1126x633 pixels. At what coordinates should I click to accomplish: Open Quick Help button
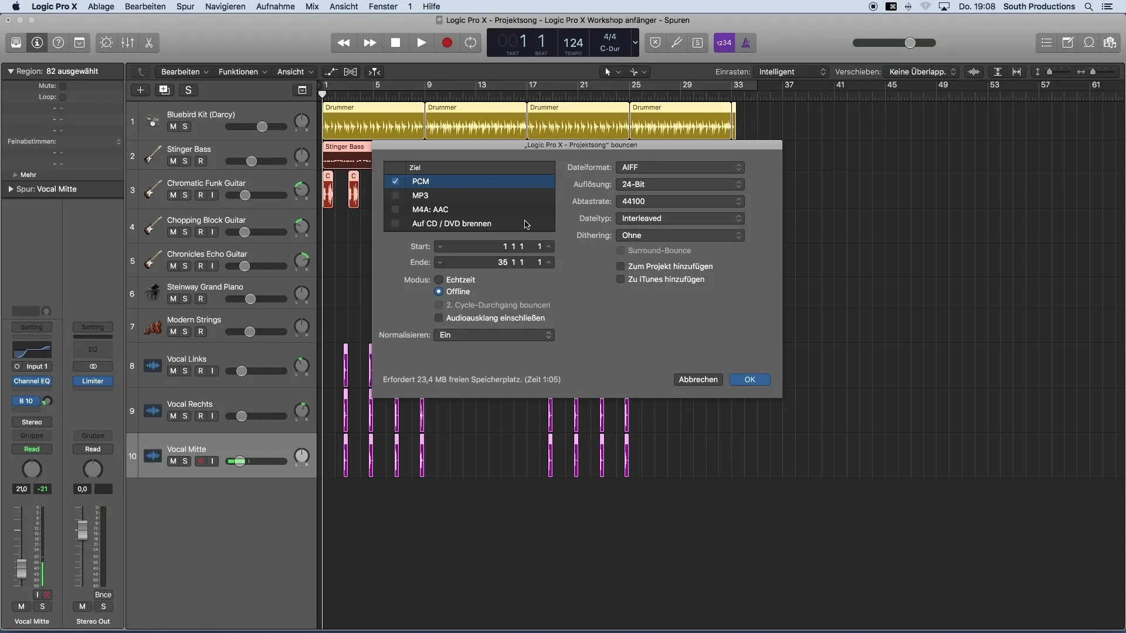58,43
